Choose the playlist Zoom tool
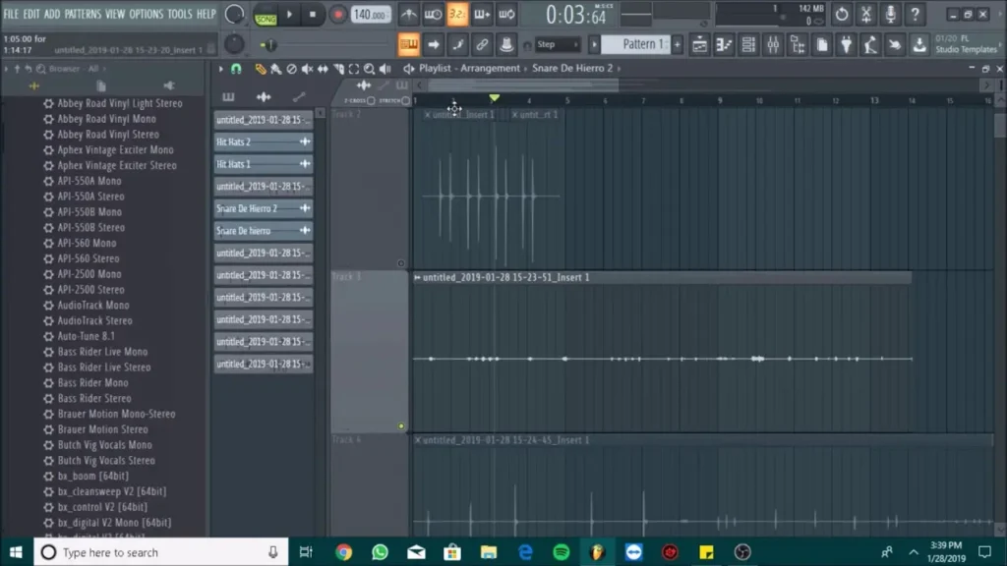This screenshot has height=566, width=1007. click(369, 69)
